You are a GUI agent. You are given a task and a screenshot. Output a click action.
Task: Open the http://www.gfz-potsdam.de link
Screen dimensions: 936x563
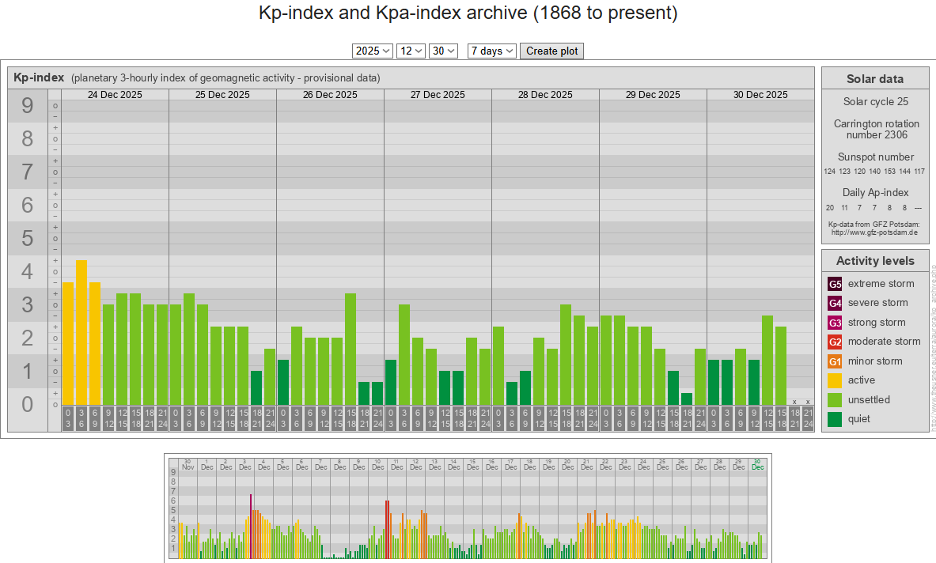click(x=874, y=232)
